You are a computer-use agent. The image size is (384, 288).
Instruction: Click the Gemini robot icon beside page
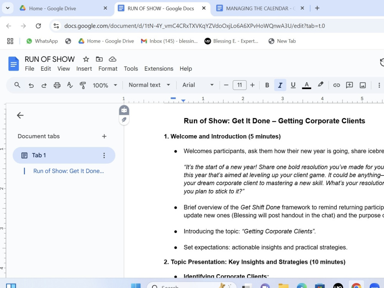click(x=124, y=110)
